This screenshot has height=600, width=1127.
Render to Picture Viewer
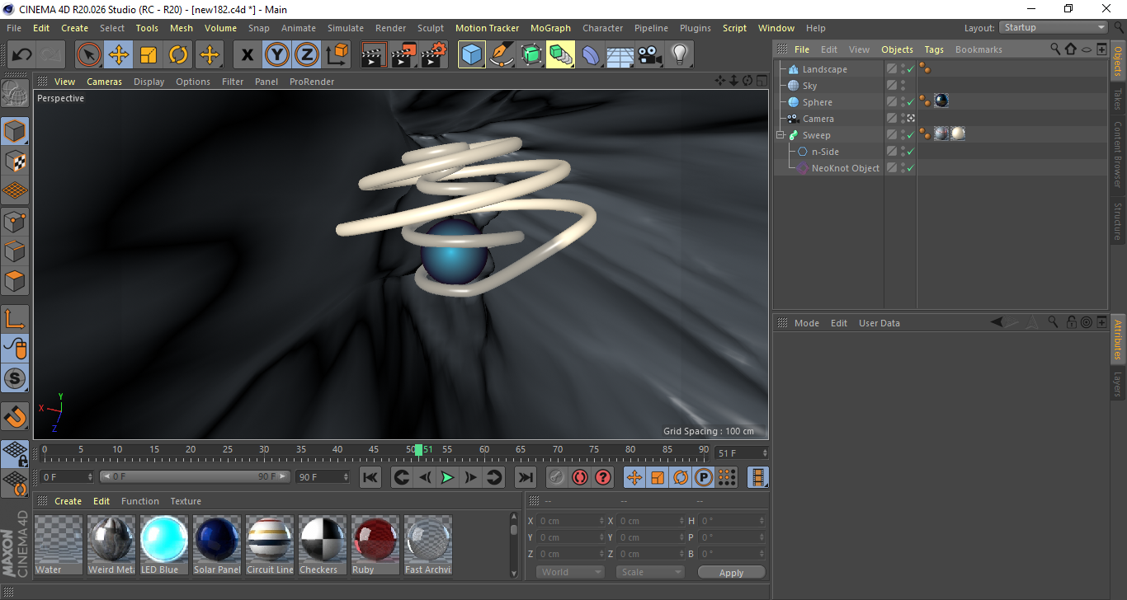(x=404, y=55)
